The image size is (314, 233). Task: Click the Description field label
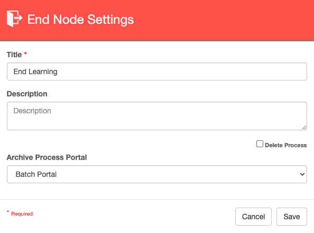pos(27,94)
